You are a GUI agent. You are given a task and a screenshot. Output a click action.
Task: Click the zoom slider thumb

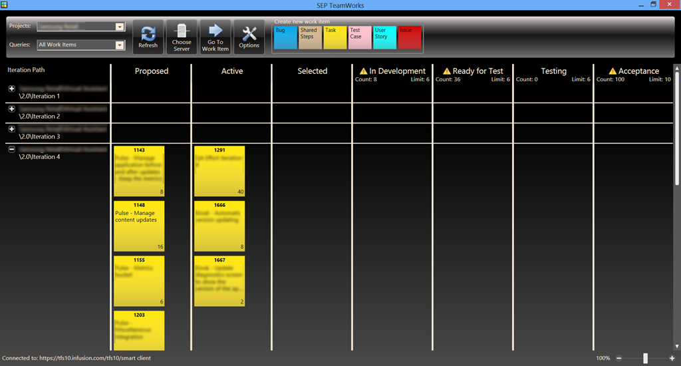tap(645, 358)
